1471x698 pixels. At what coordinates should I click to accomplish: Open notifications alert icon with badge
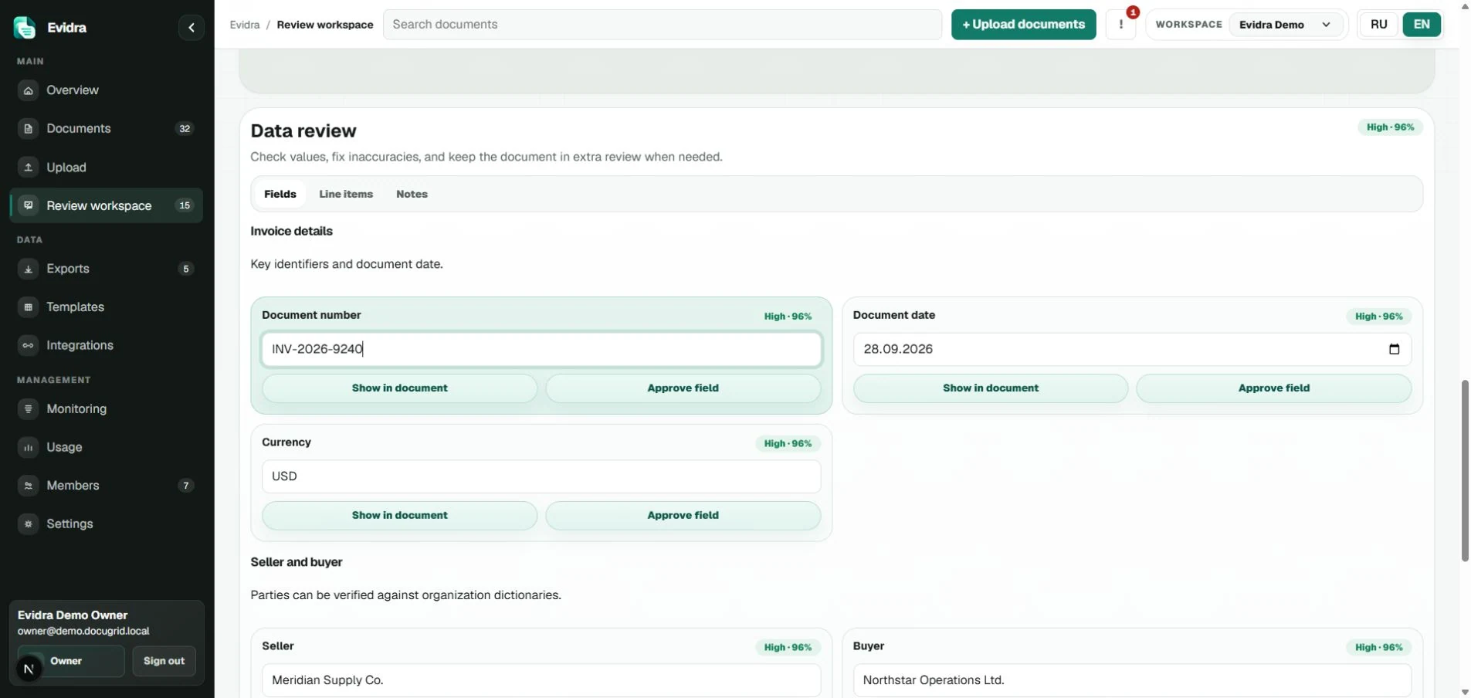click(1121, 25)
